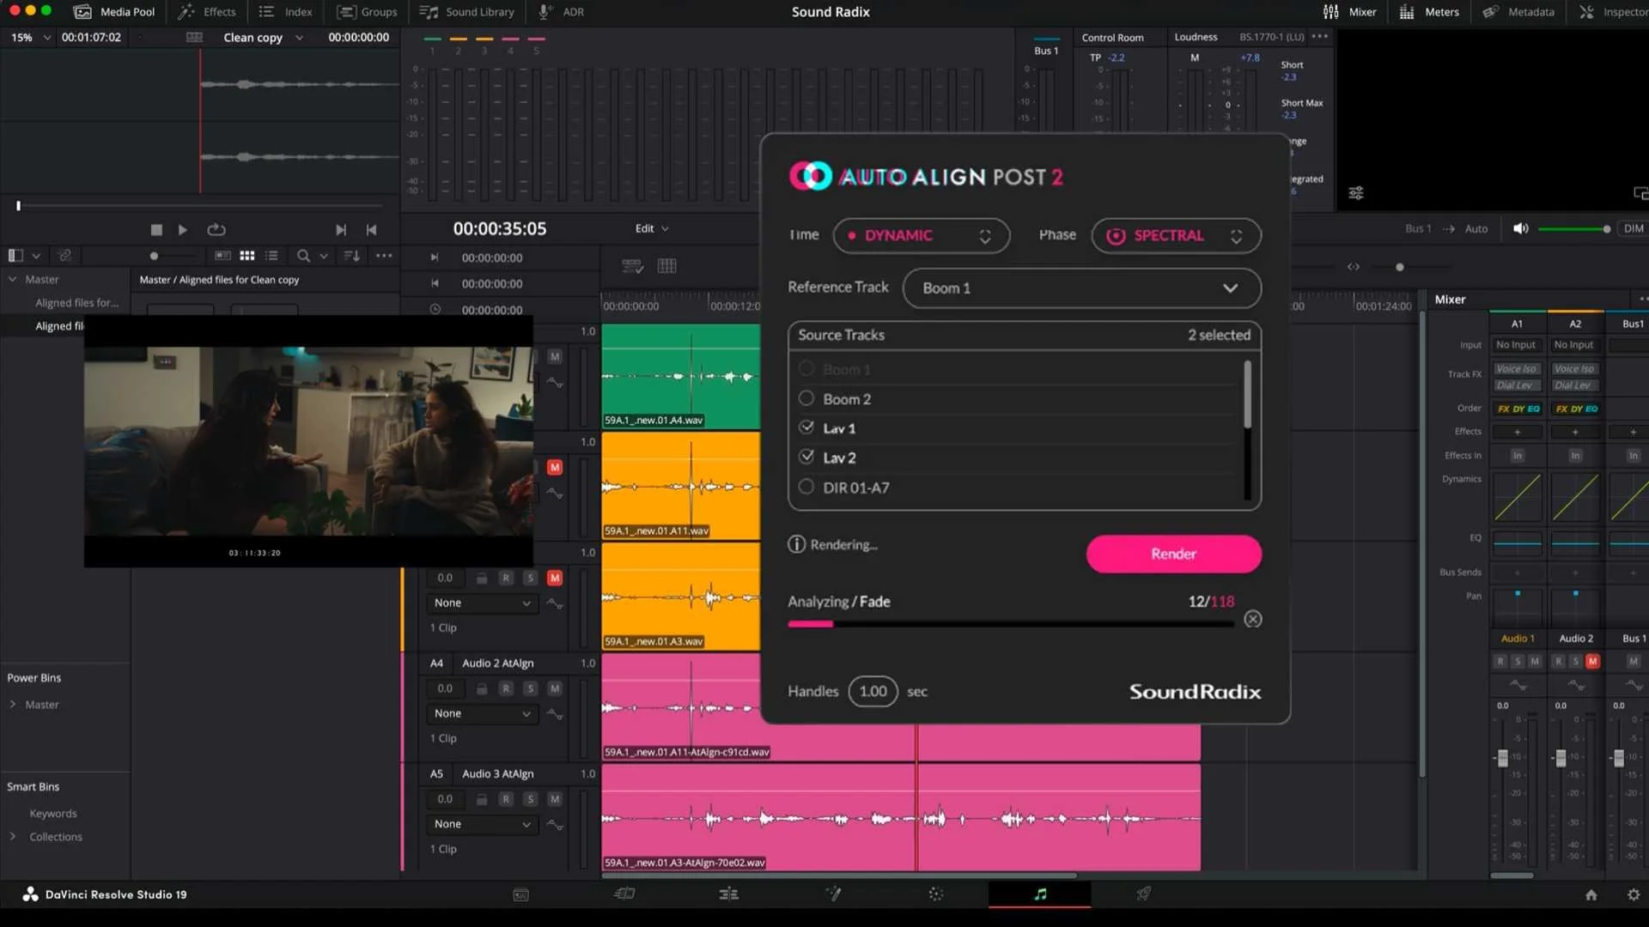Cancel the Analyzing/Fade process

1252,618
